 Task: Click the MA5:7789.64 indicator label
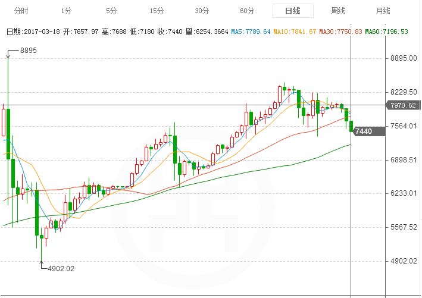coord(251,32)
